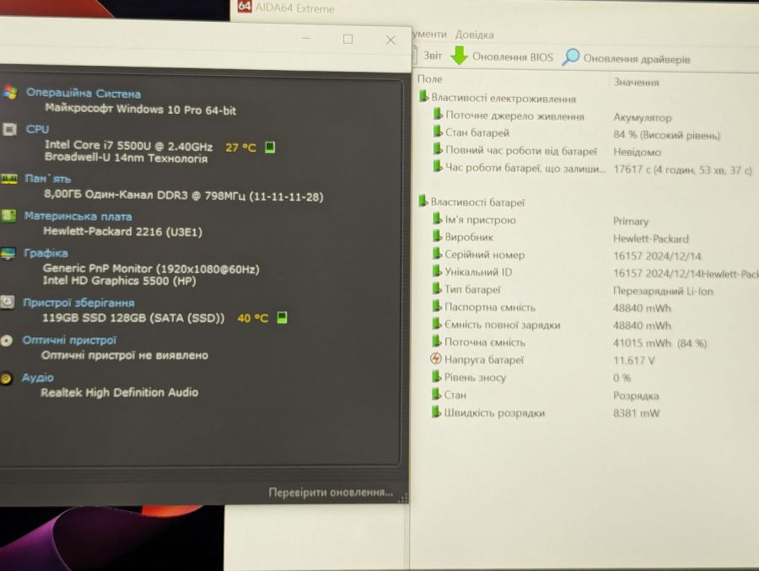Click icon next to Стан батарей
Screen dimensions: 759x571
point(438,132)
